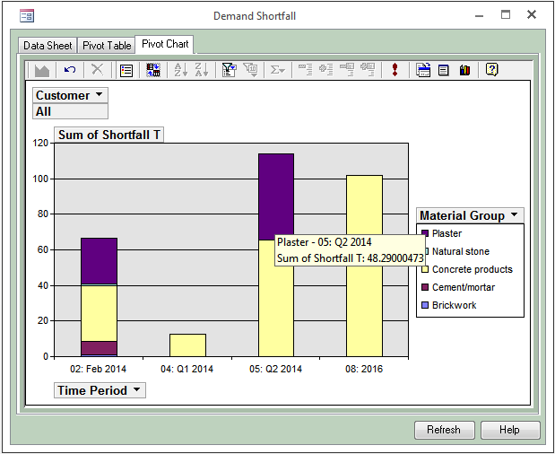The image size is (555, 454).
Task: Click the By Row/Column swap icon
Action: tap(153, 70)
